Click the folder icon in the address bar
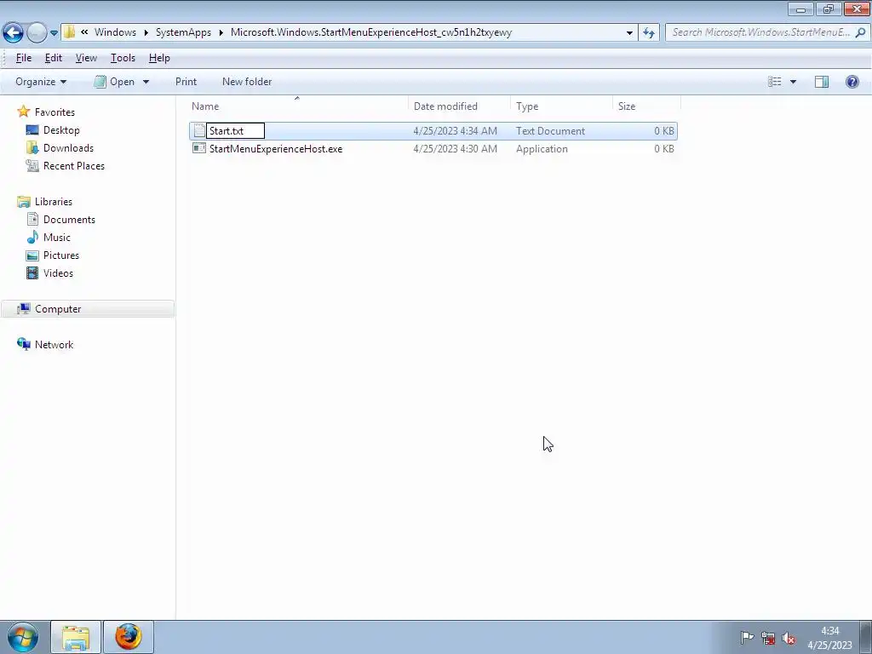Image resolution: width=872 pixels, height=654 pixels. [69, 32]
